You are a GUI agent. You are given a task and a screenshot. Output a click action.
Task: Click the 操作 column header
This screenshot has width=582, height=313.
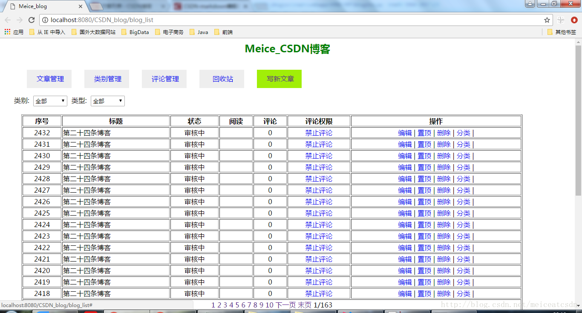click(x=436, y=121)
